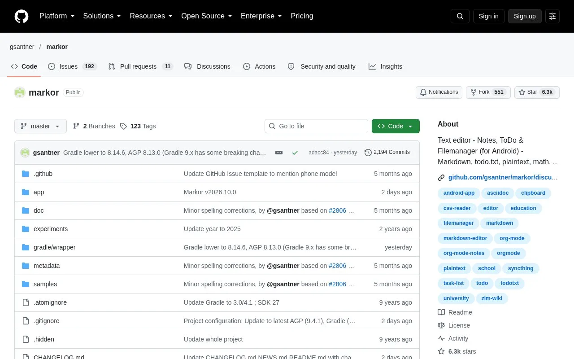574x359 pixels.
Task: Expand the Open Source menu
Action: click(207, 16)
